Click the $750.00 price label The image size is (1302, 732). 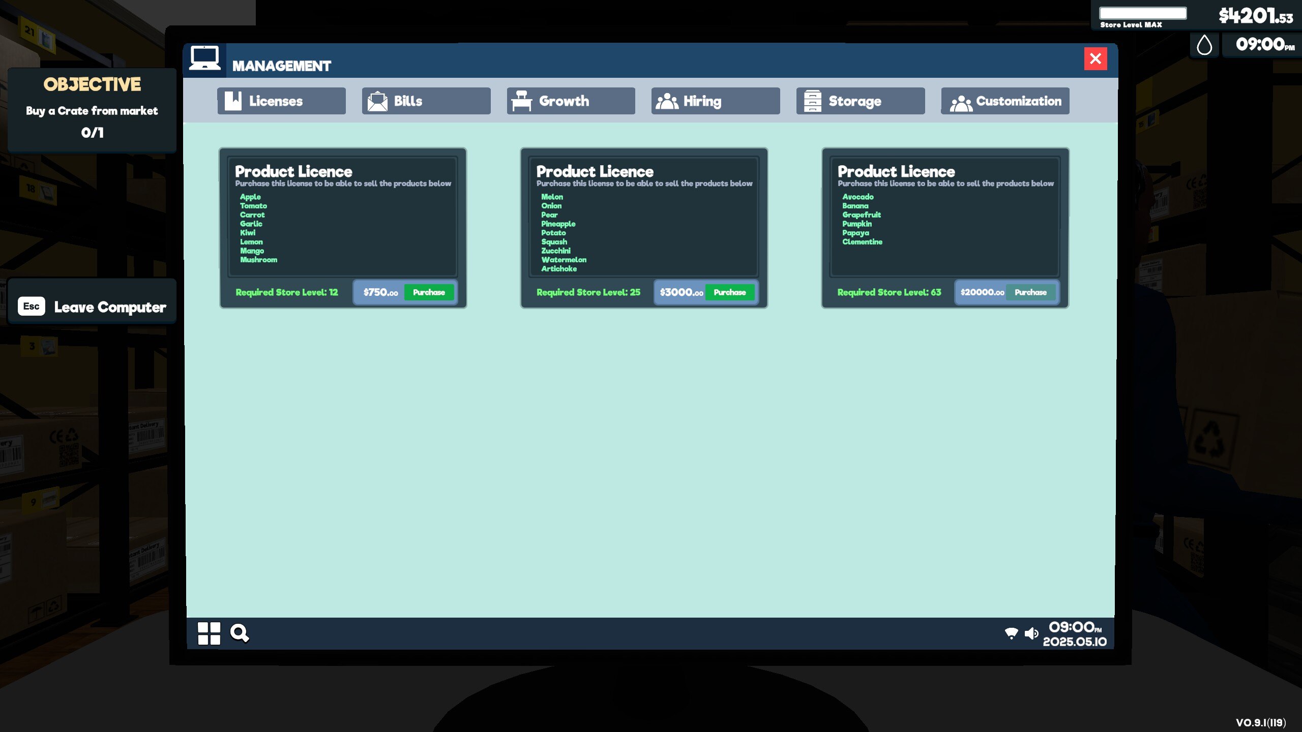[x=380, y=292]
